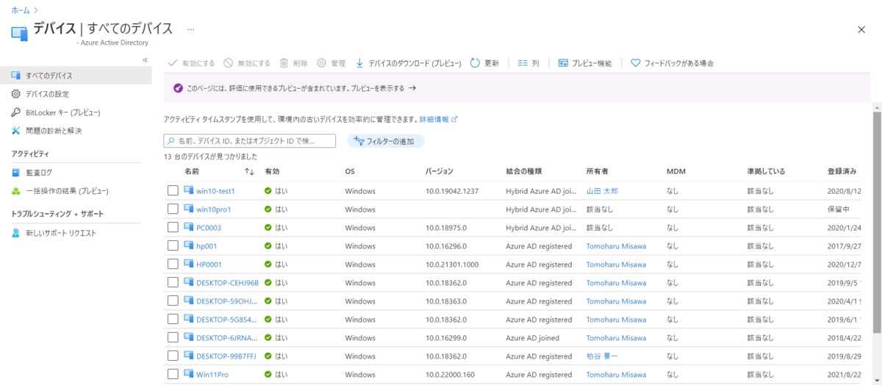Click version 10.0.19042.1237 cell
The height and width of the screenshot is (385, 882).
click(x=452, y=191)
